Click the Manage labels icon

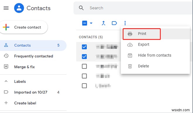114,23
